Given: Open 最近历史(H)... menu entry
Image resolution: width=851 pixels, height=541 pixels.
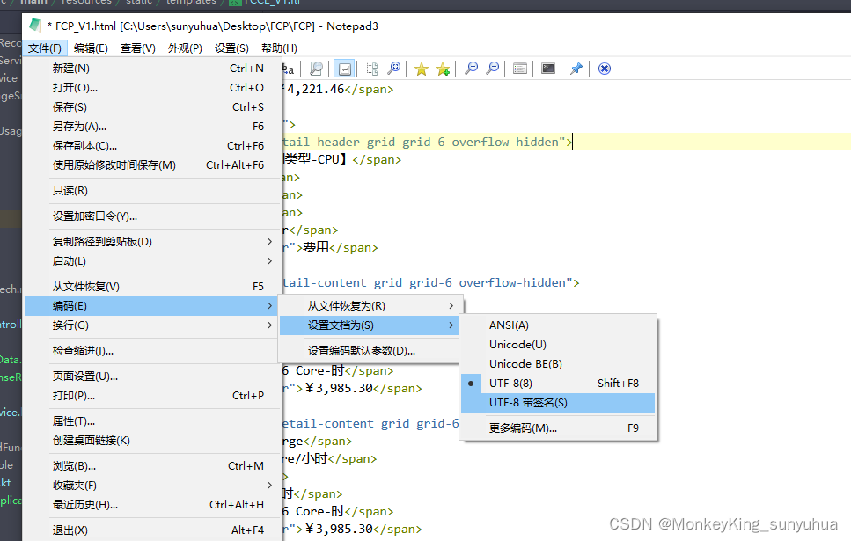Looking at the screenshot, I should pos(150,505).
